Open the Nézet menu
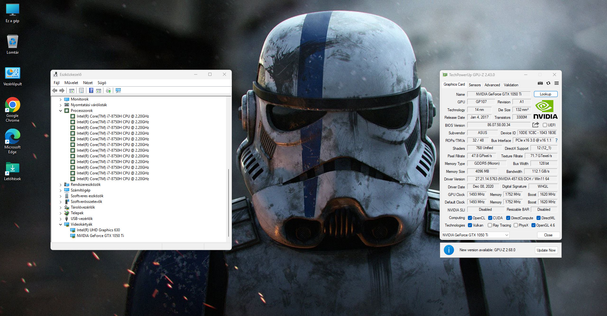This screenshot has height=316, width=607. (88, 83)
